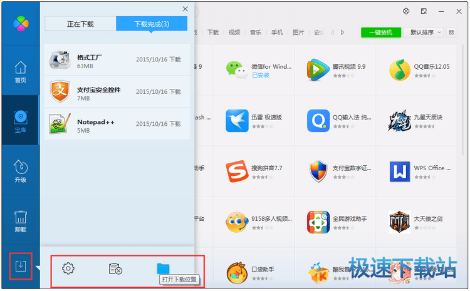Click the 63MB size of 格式工厂

(x=85, y=66)
